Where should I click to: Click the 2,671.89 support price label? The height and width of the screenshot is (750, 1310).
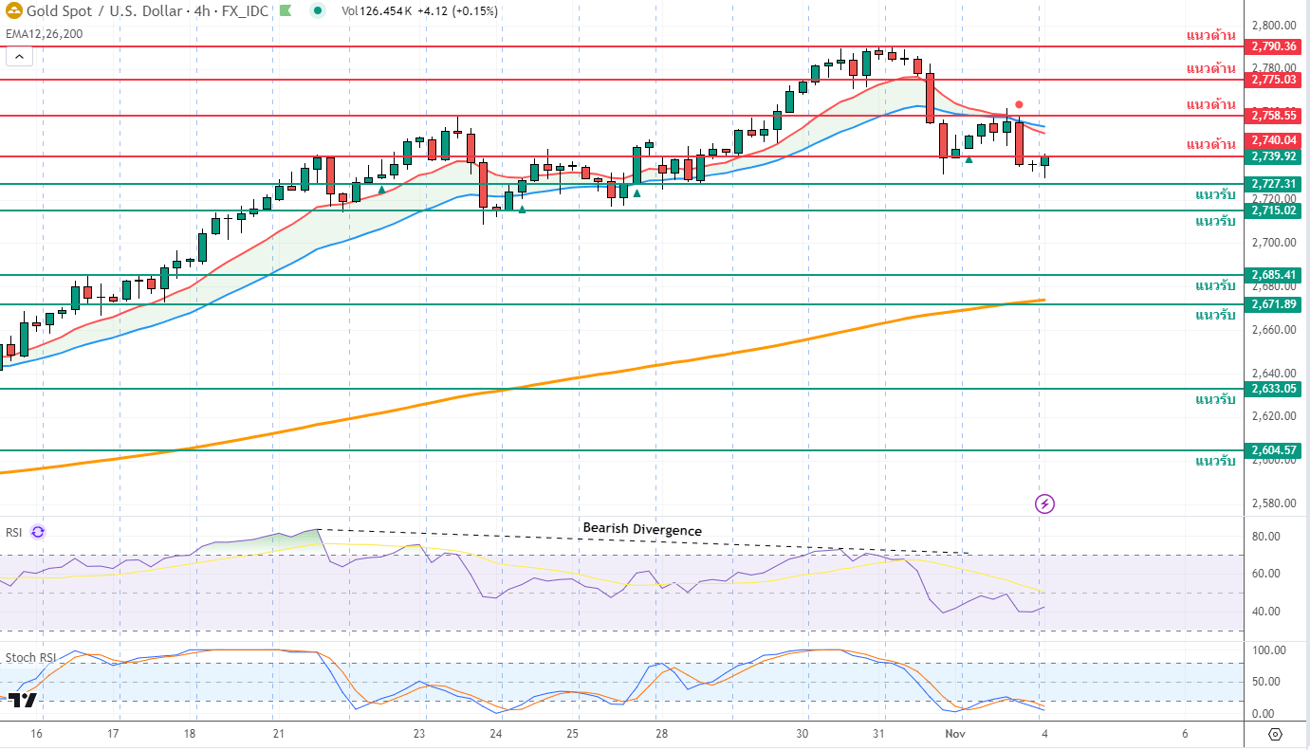(x=1273, y=304)
